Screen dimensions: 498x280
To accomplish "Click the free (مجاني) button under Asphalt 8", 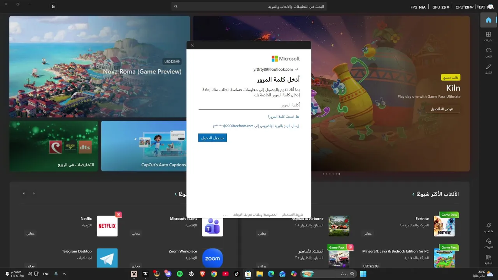I will 262,233.
